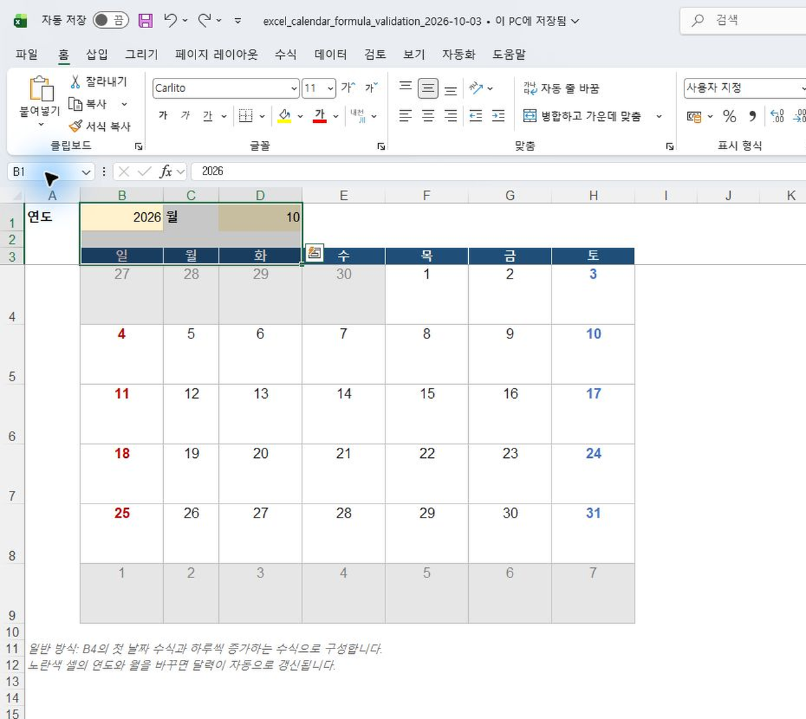
Task: Open the number format 사용자 지정 dropdown
Action: pos(803,88)
